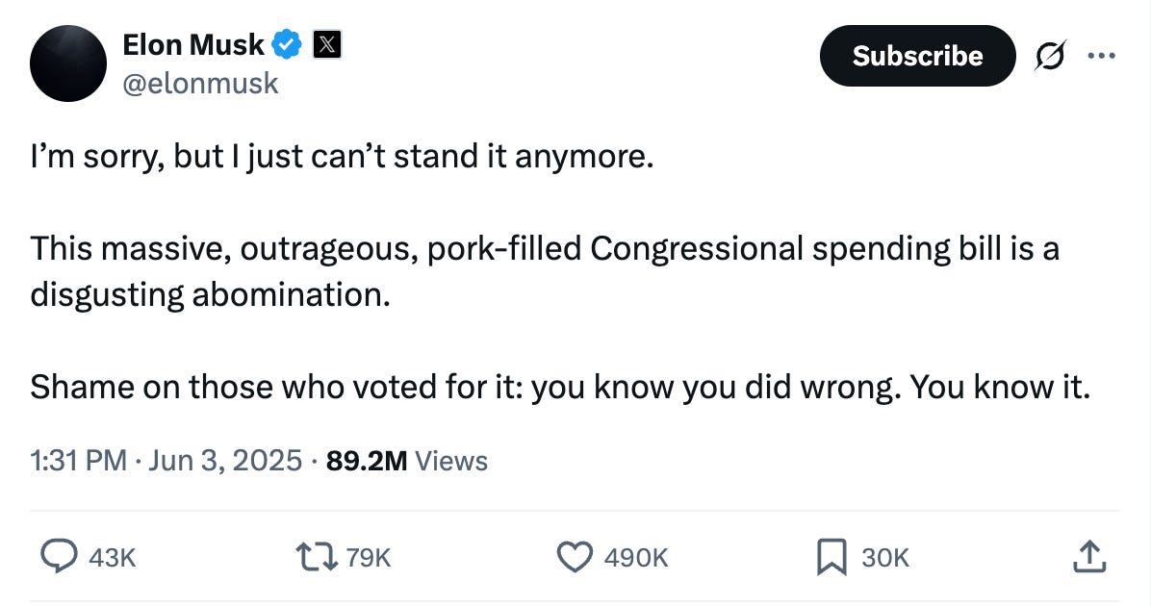Image resolution: width=1151 pixels, height=606 pixels.
Task: Click the blue verified badge next to Elon Musk
Action: click(285, 43)
